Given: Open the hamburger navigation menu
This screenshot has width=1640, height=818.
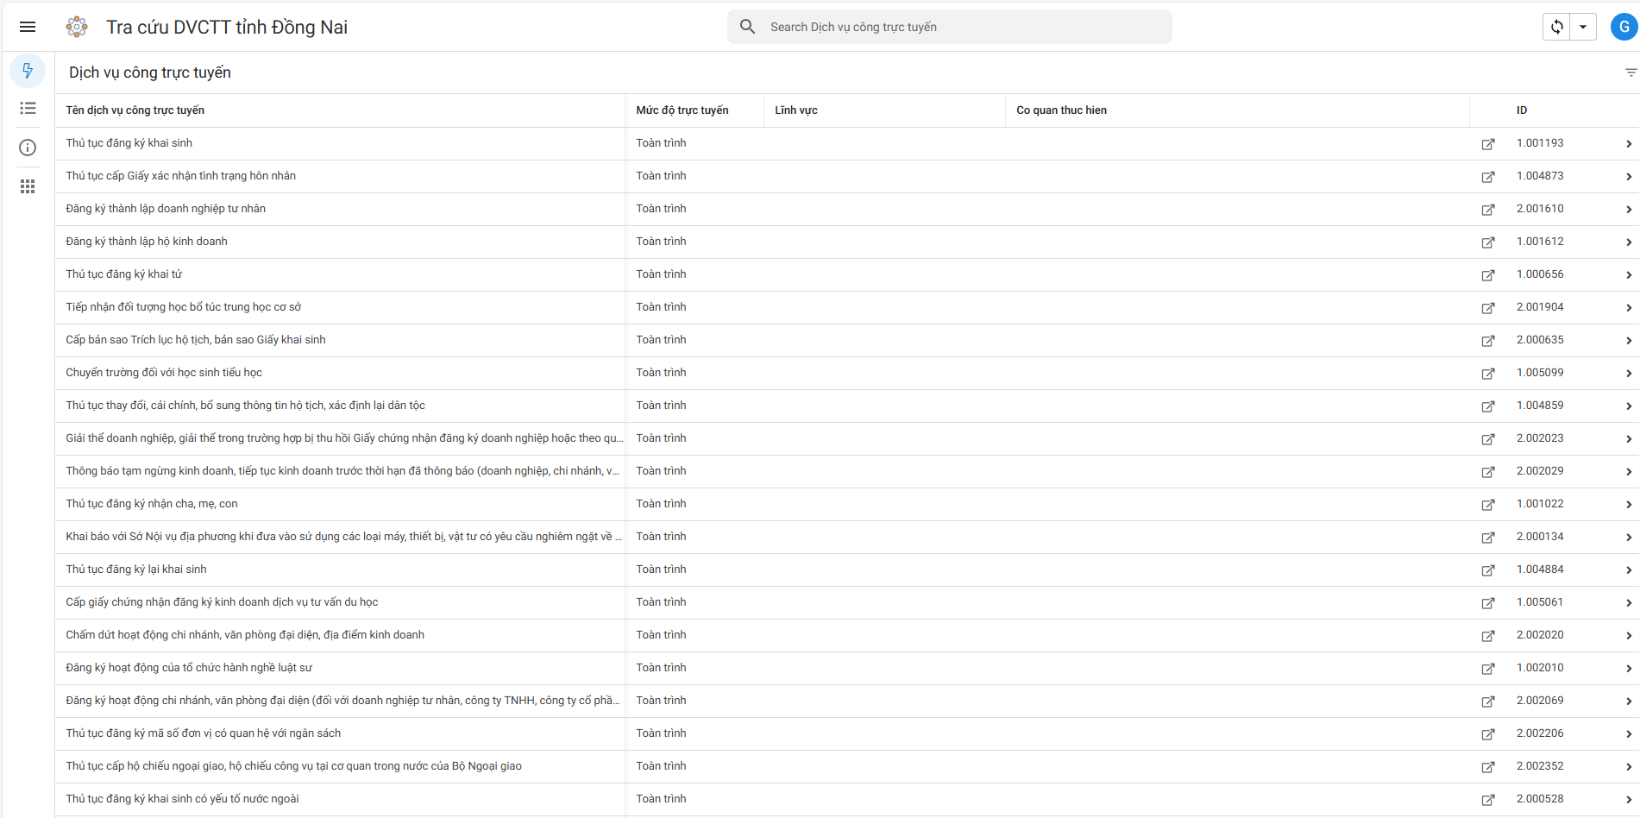Looking at the screenshot, I should pos(28,27).
